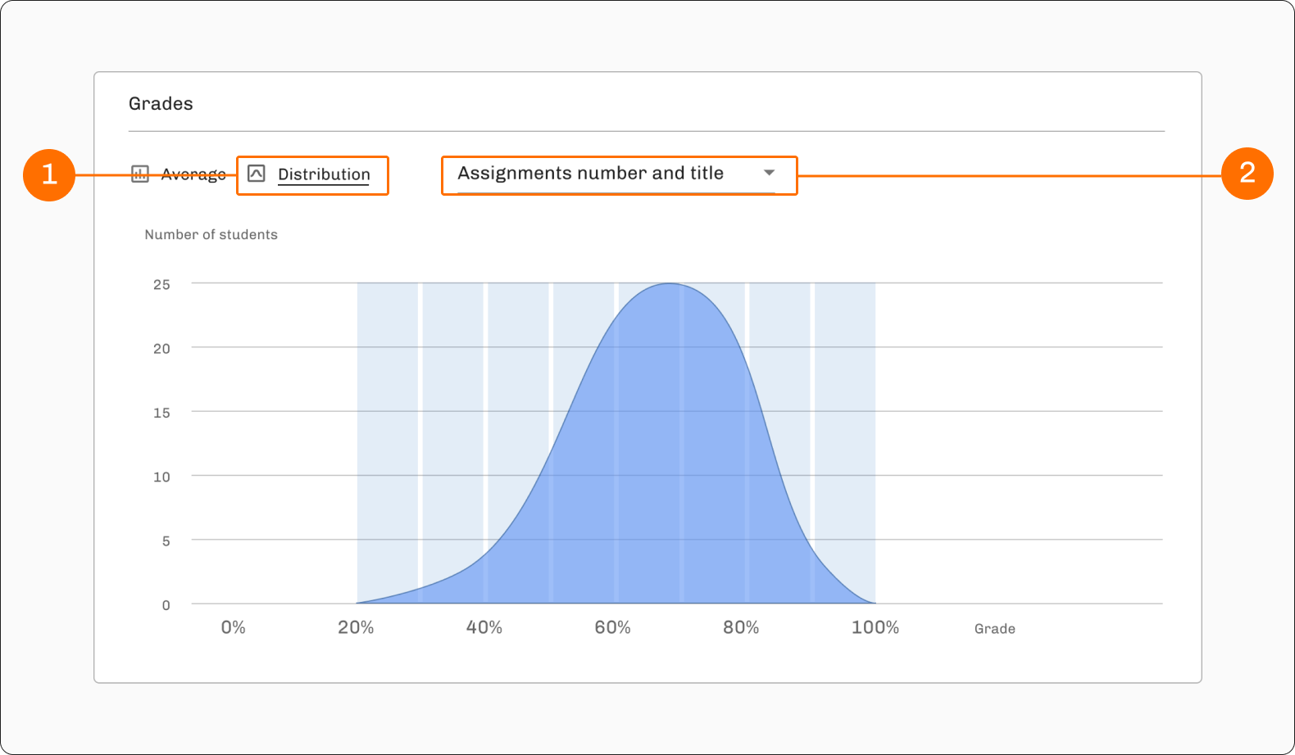
Task: Click the 80% grade axis tick
Action: coord(741,627)
